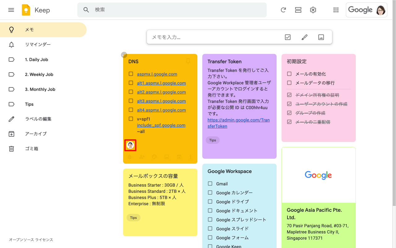
Task: Click Tips label chip on Transfer Token note
Action: point(213,140)
